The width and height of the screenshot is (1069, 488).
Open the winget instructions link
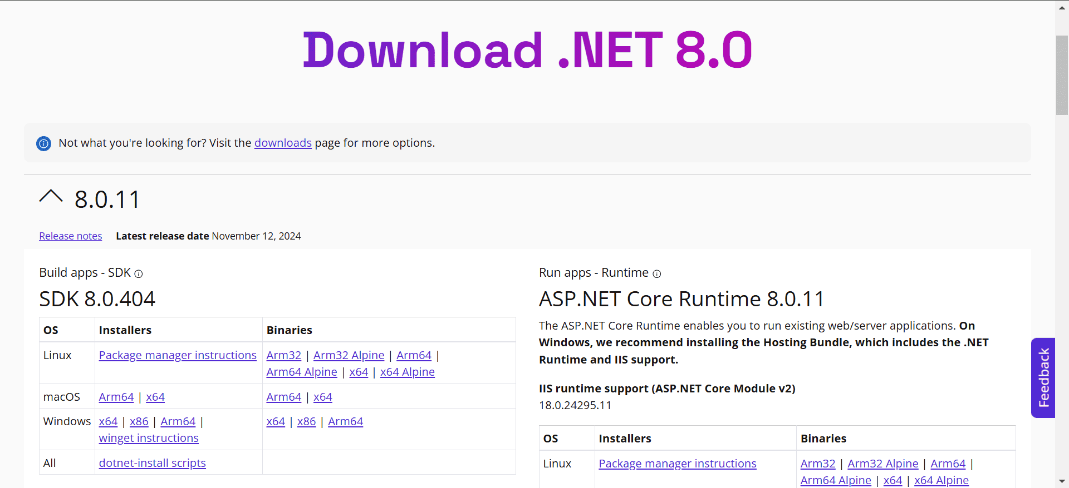(149, 438)
